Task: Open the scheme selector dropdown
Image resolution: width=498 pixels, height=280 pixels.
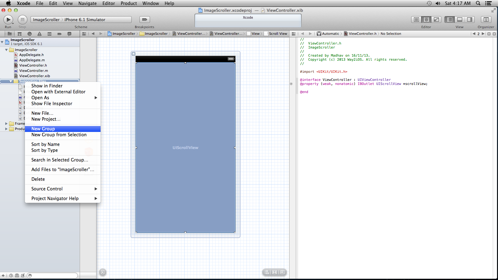Action: pyautogui.click(x=46, y=20)
